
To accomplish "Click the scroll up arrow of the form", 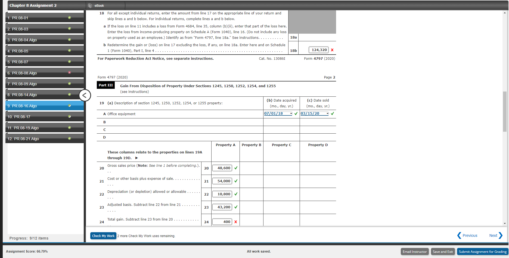I will (x=505, y=13).
